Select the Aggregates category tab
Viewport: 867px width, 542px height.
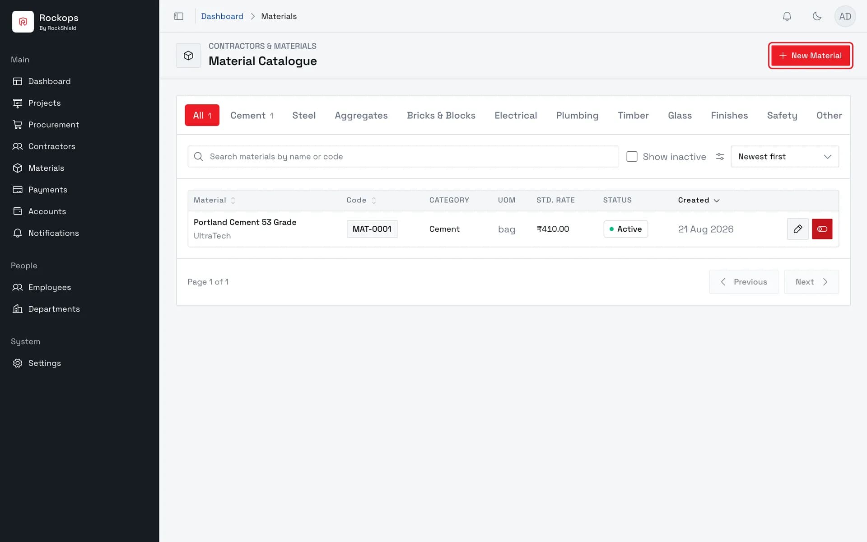pyautogui.click(x=361, y=115)
